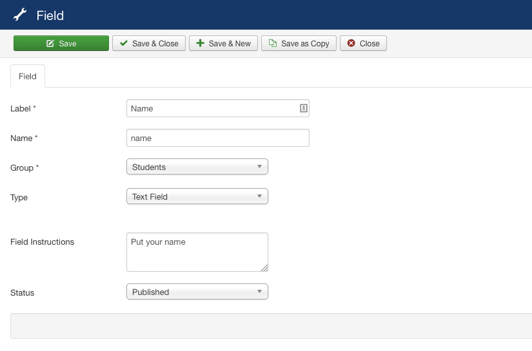
Task: Open the Group dropdown showing Students
Action: (x=197, y=167)
